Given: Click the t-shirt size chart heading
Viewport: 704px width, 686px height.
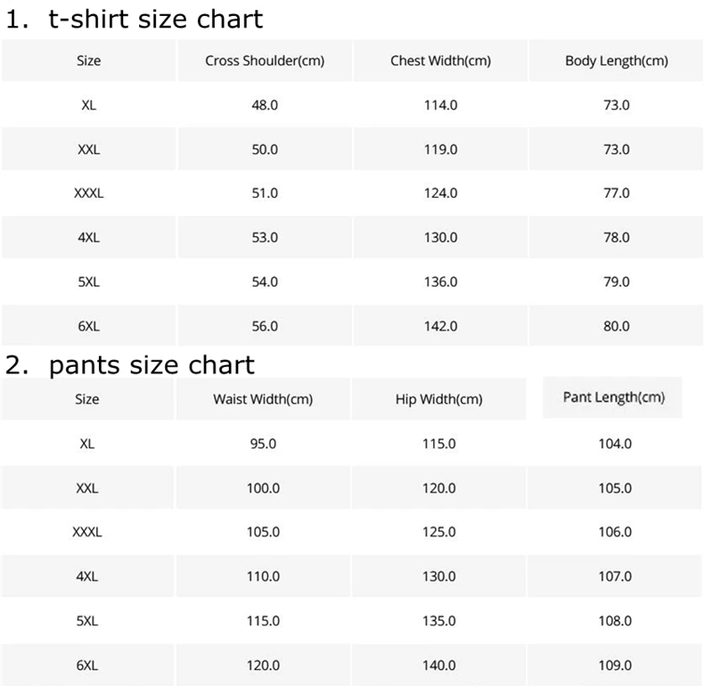Looking at the screenshot, I should (134, 20).
